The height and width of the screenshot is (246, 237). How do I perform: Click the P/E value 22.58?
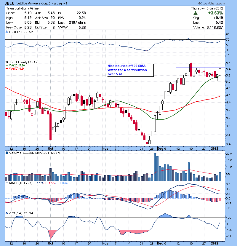click(81, 13)
